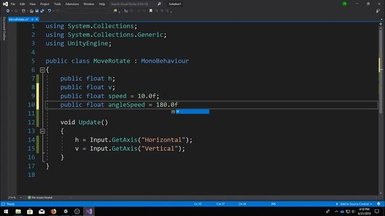Click the Ready status text
The image size is (385, 216).
[x=11, y=204]
